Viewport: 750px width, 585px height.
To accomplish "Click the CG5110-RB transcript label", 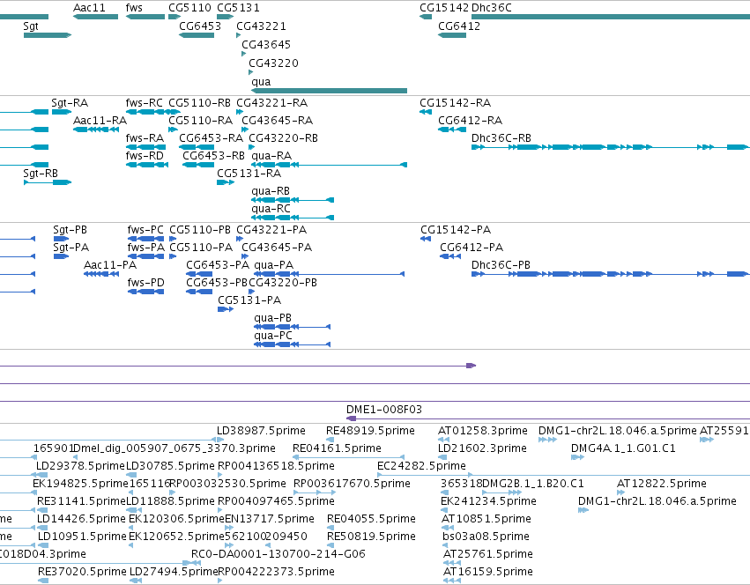I will coord(199,103).
